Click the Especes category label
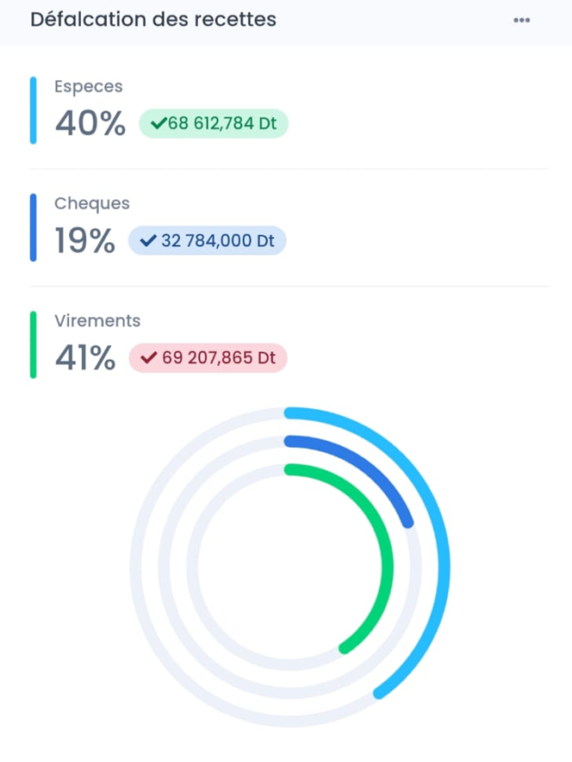 coord(88,86)
